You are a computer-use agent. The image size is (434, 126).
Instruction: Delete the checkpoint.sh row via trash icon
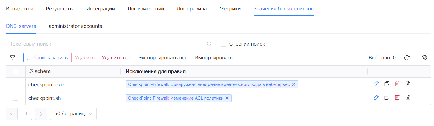pos(397,97)
